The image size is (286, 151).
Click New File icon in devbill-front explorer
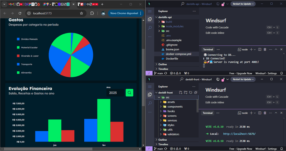click(181, 92)
